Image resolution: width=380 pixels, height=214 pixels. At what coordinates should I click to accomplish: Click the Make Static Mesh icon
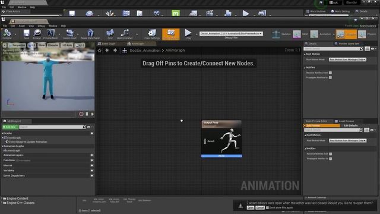pos(90,33)
